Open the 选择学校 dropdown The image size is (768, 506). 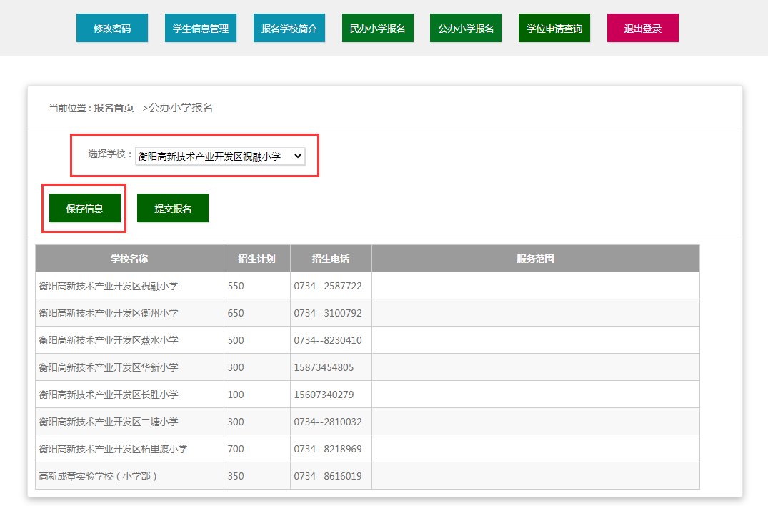tap(221, 157)
